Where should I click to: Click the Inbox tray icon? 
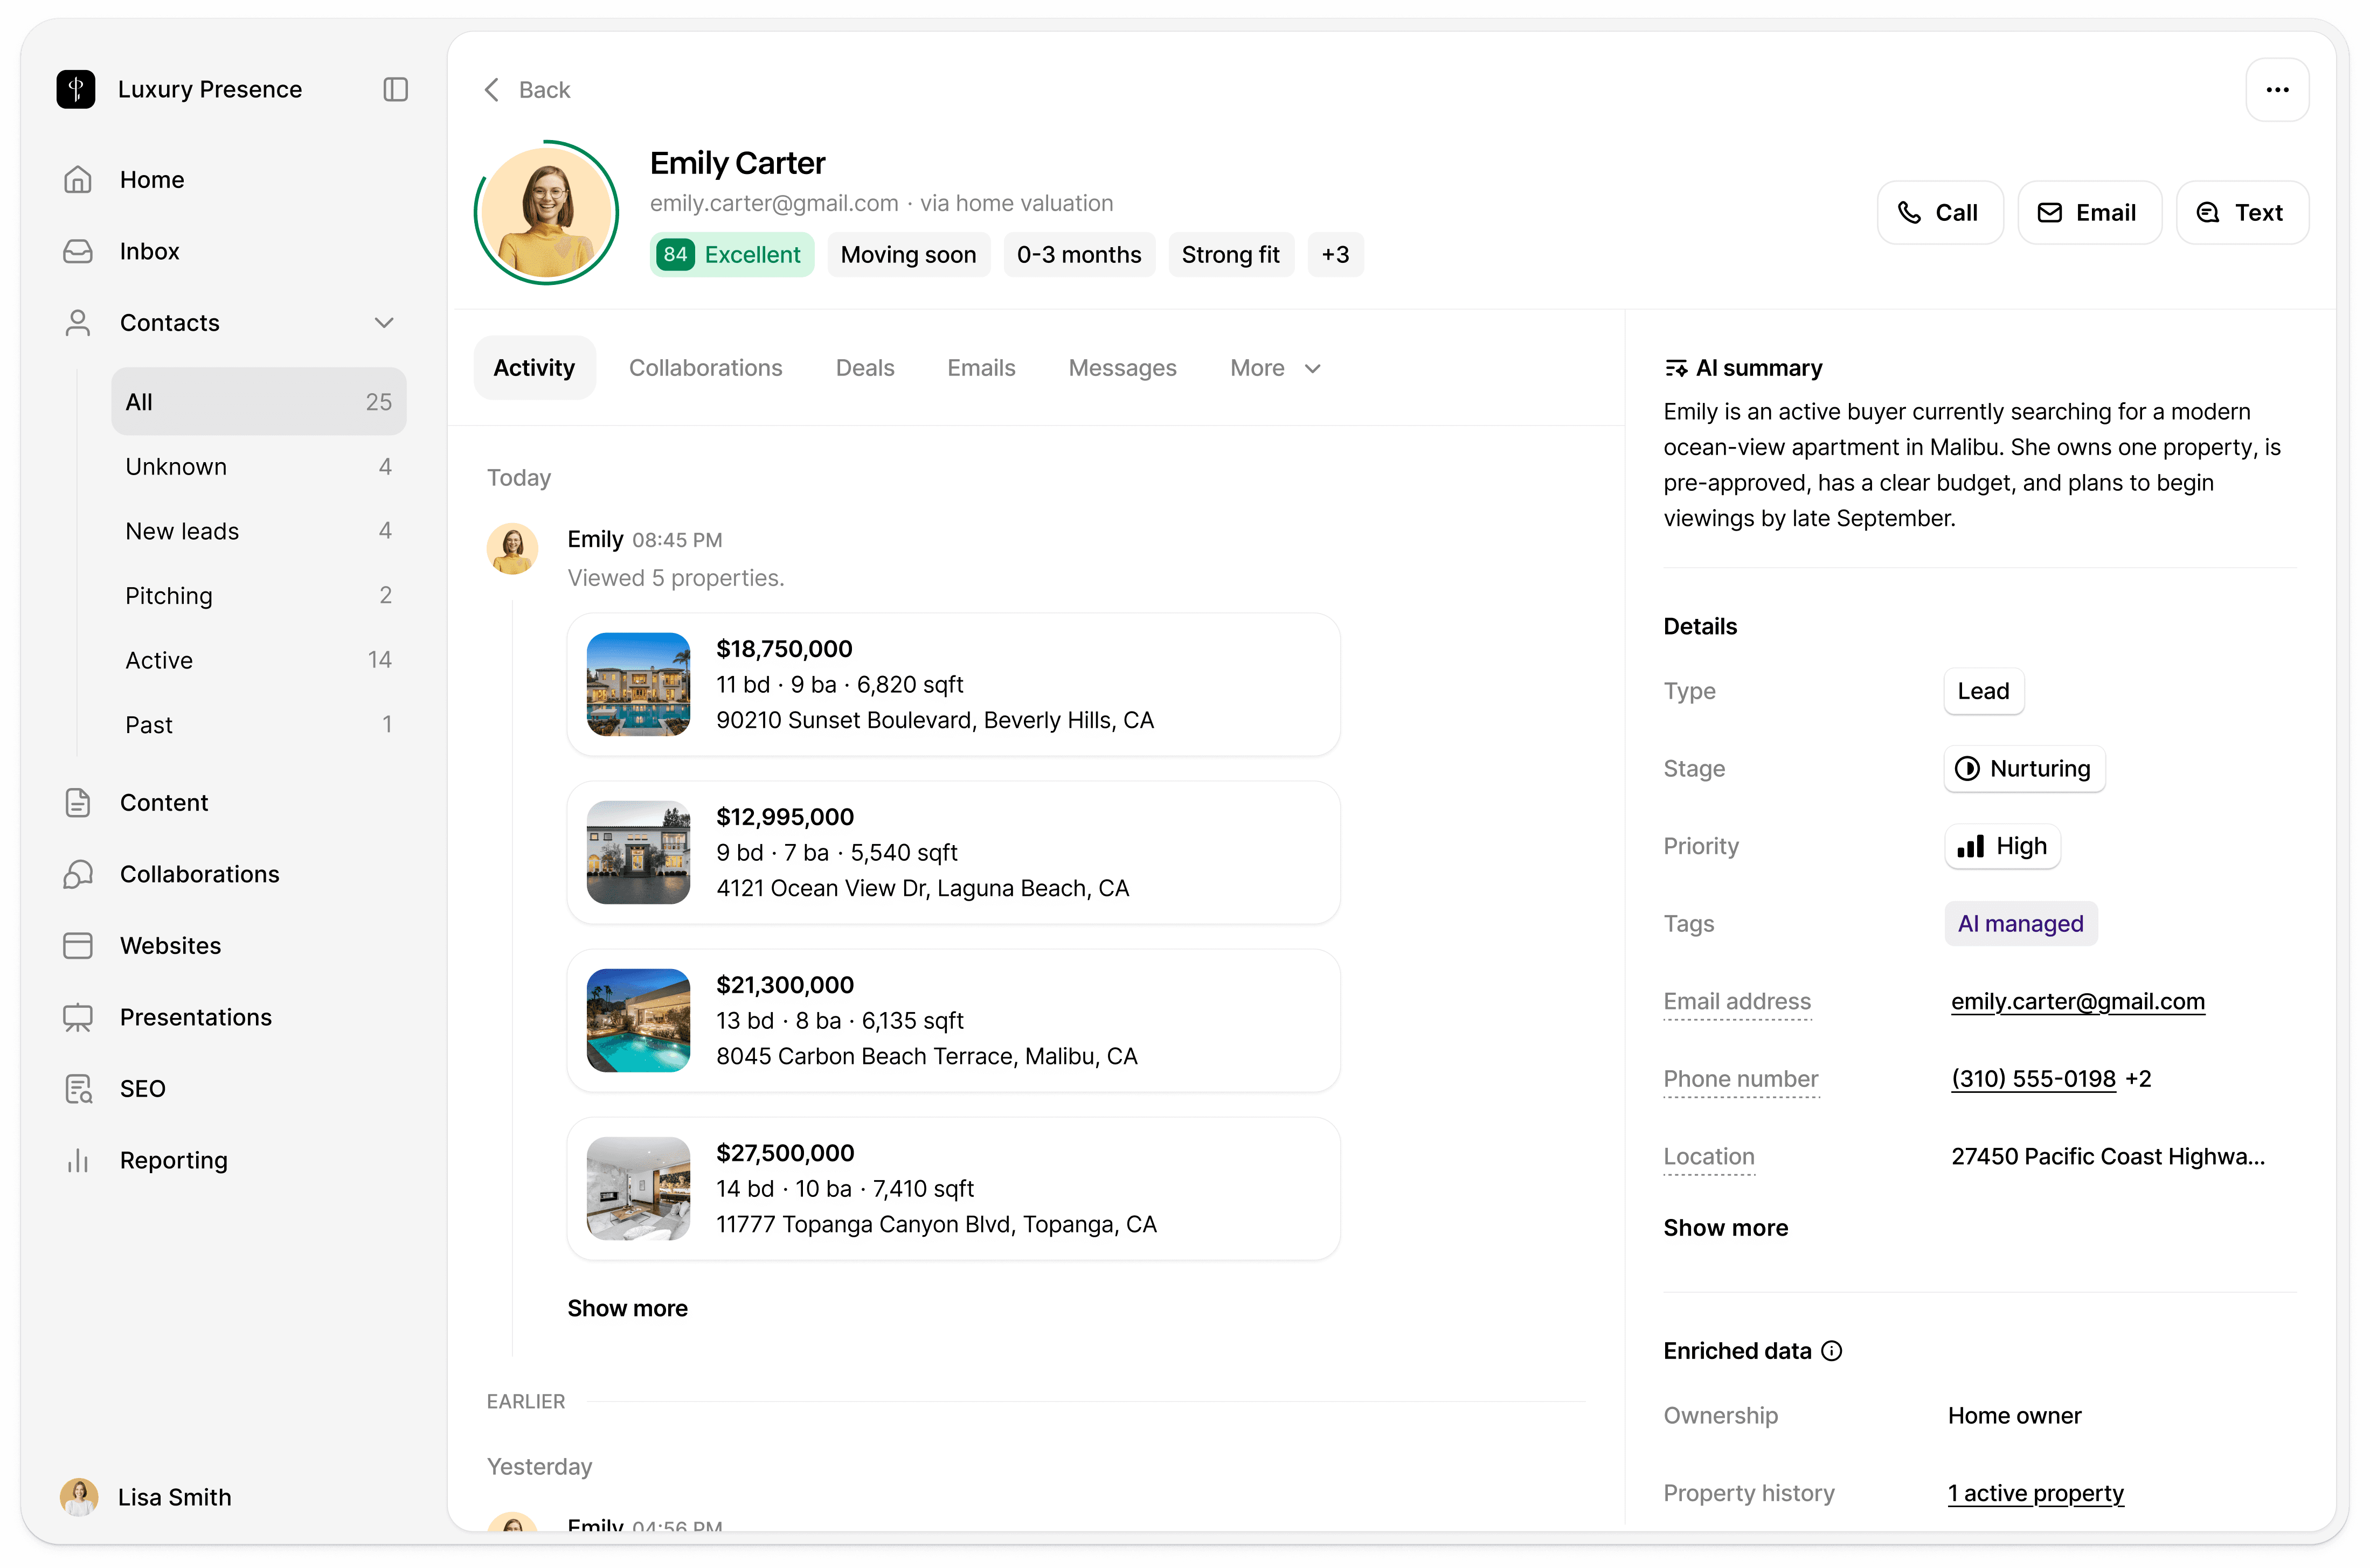[78, 251]
